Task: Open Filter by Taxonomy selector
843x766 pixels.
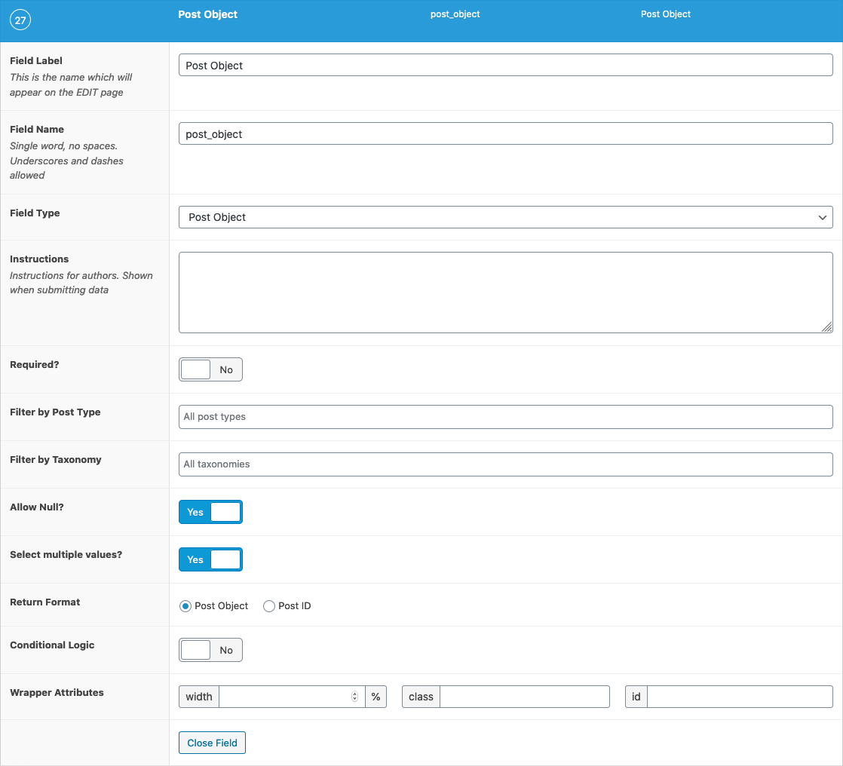Action: tap(505, 464)
